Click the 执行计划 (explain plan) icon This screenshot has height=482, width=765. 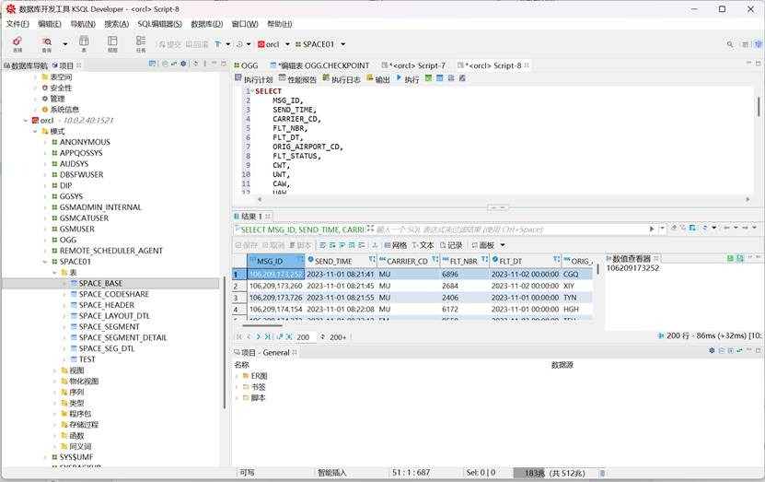pyautogui.click(x=253, y=79)
